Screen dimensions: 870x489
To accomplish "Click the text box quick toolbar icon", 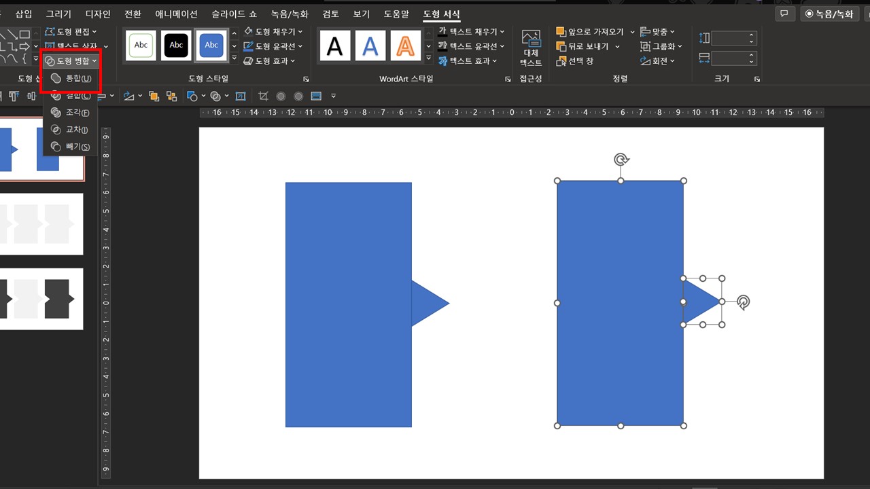I will [241, 96].
